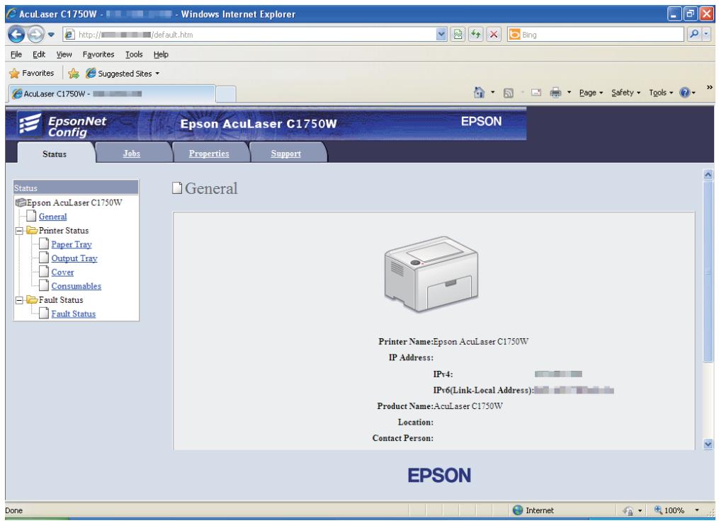Click the browser Forward arrow

click(35, 35)
